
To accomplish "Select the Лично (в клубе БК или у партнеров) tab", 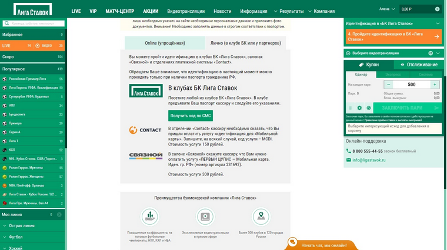I will click(x=245, y=43).
